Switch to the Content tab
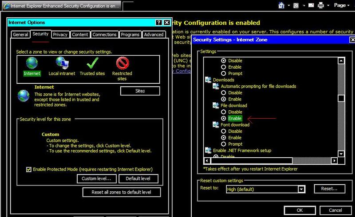Viewport: 355px width, 217px height. 80,35
